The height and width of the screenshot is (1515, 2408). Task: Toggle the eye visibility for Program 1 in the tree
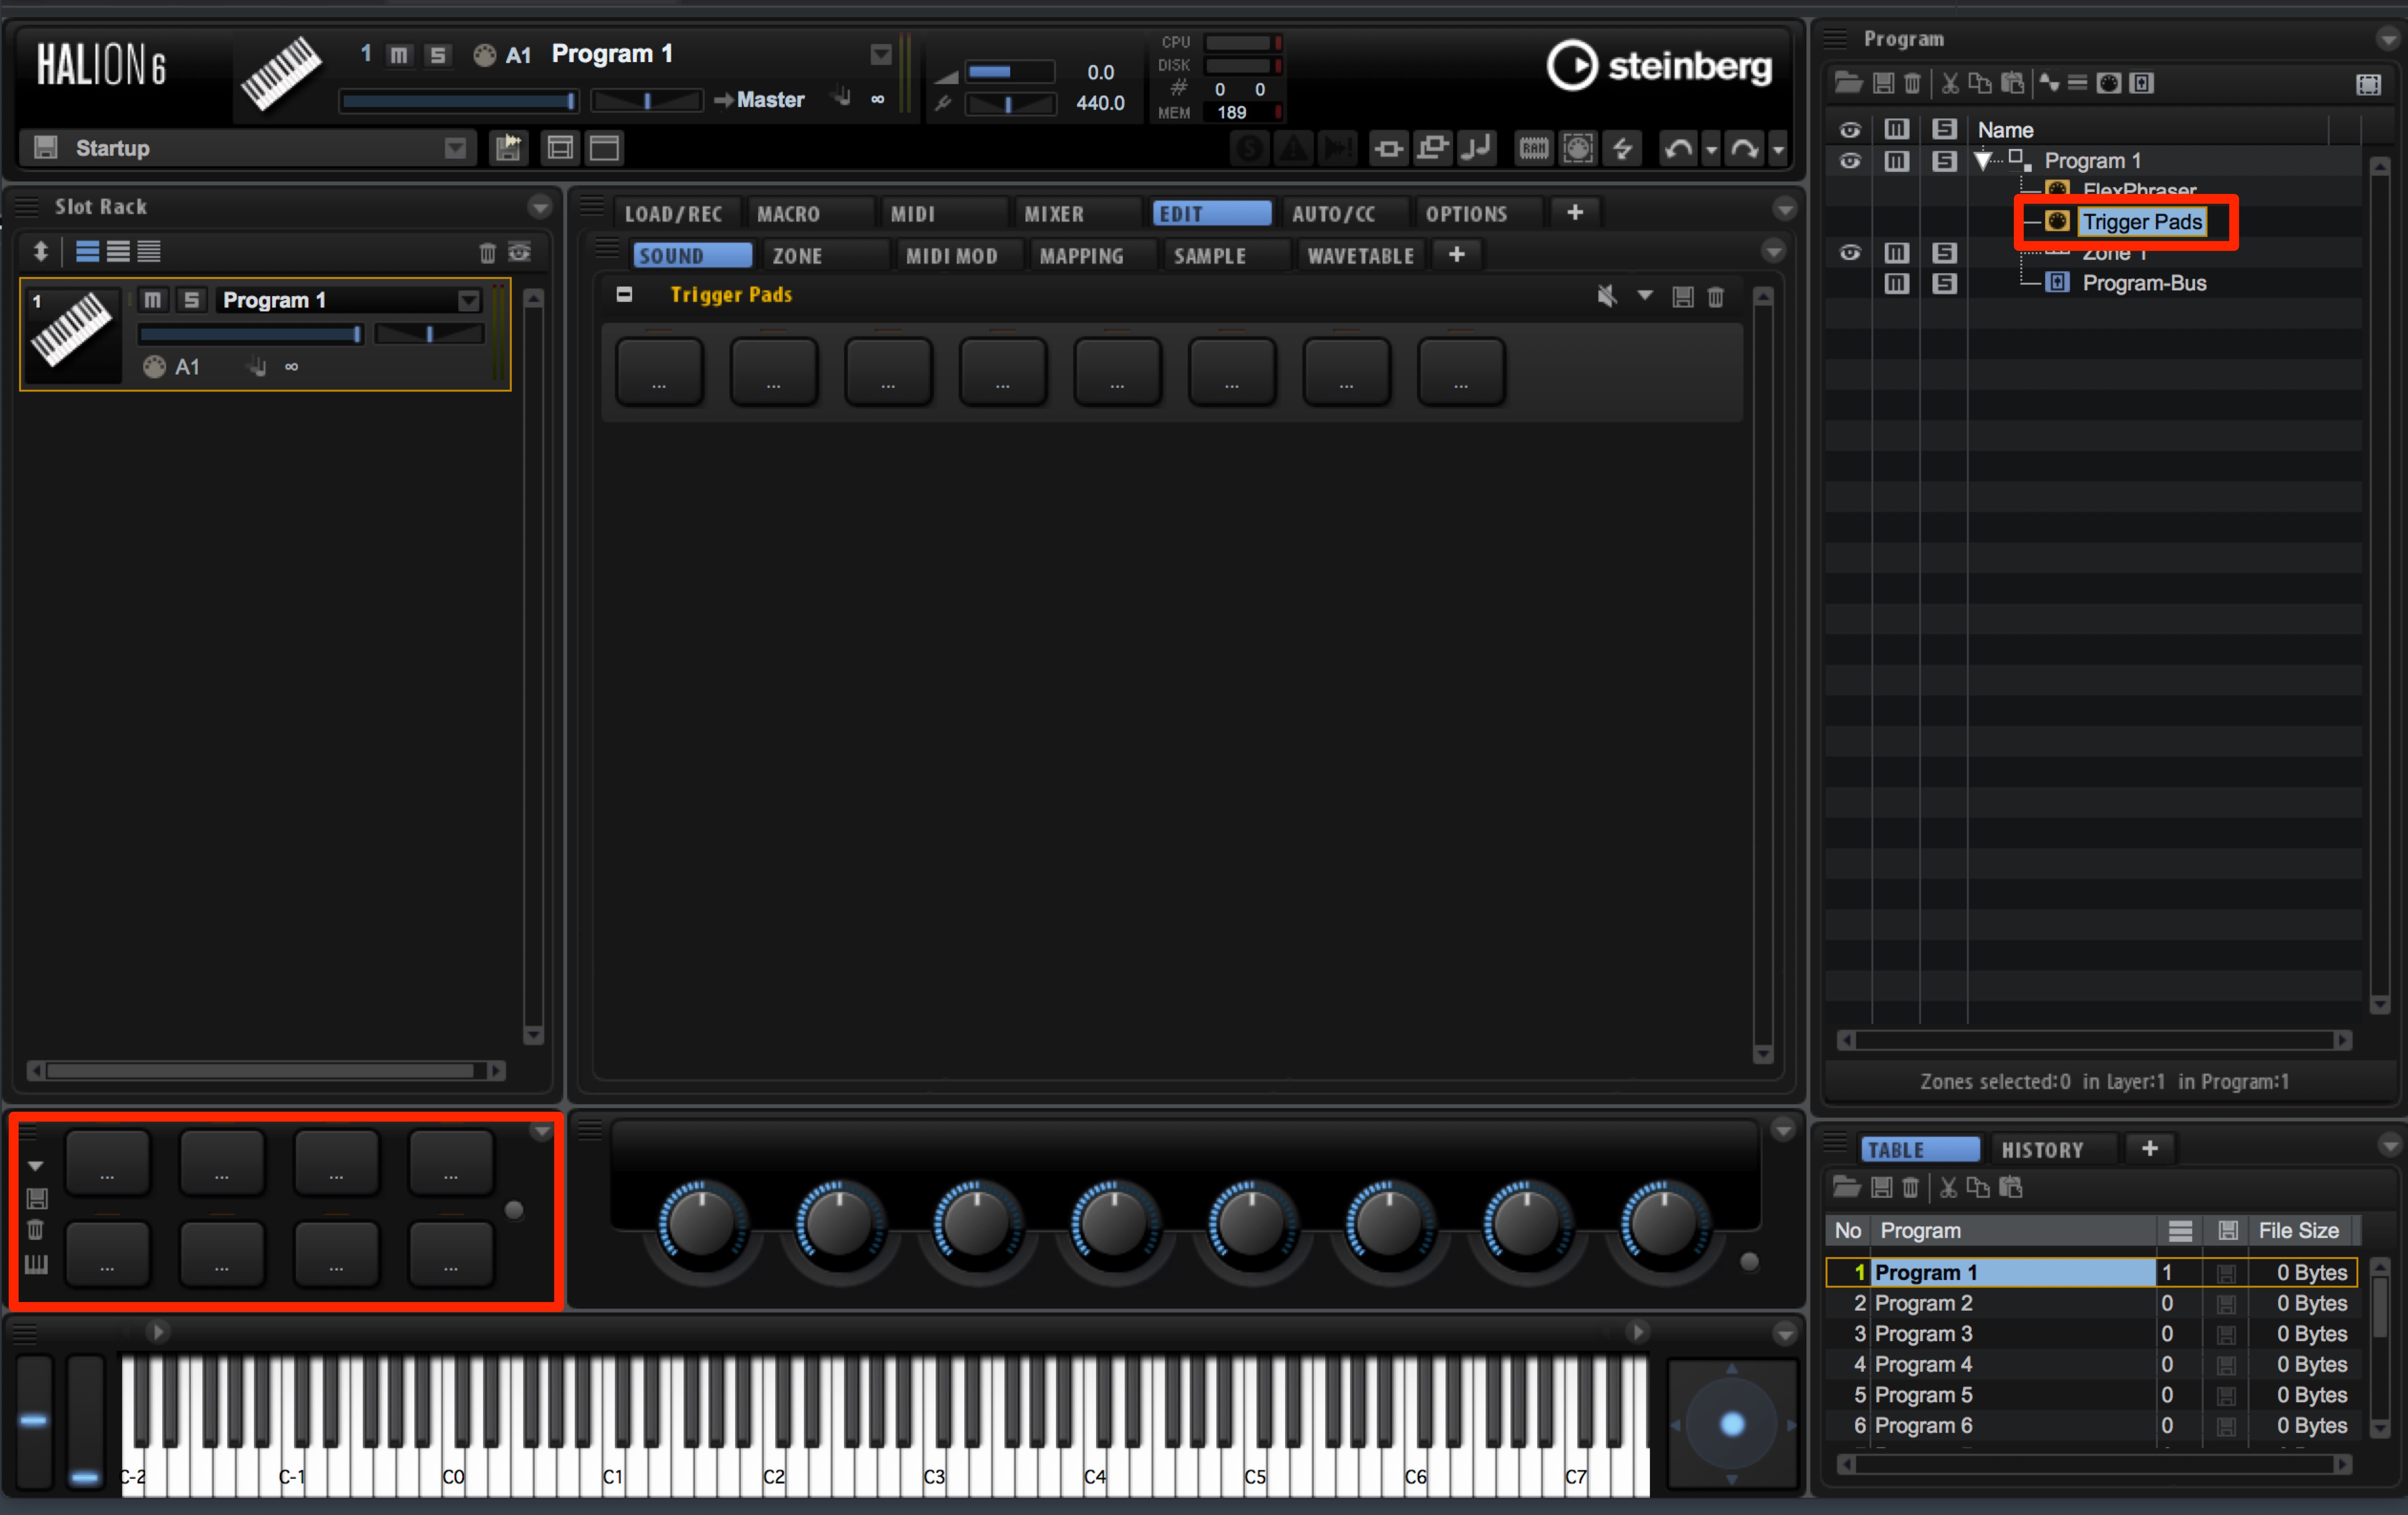1850,161
